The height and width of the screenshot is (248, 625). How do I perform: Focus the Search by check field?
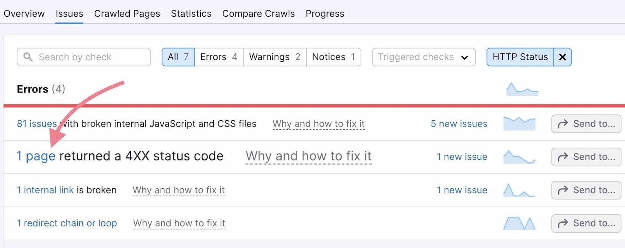90,57
